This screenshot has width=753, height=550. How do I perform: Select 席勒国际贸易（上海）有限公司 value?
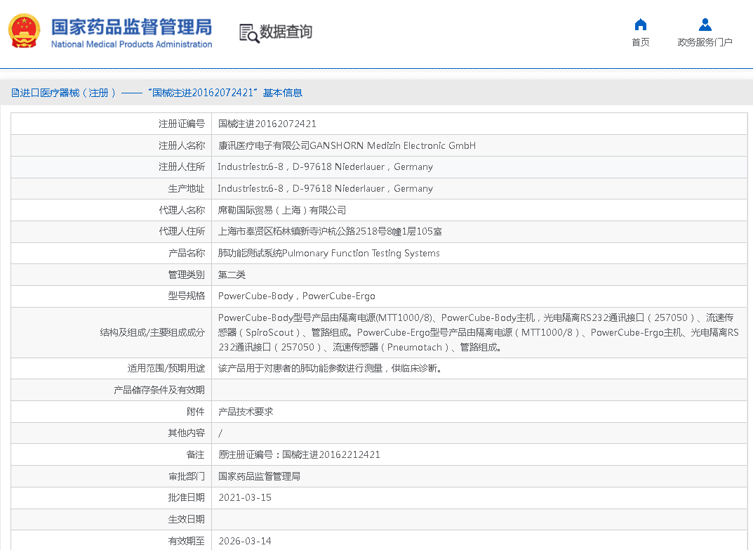(x=282, y=210)
